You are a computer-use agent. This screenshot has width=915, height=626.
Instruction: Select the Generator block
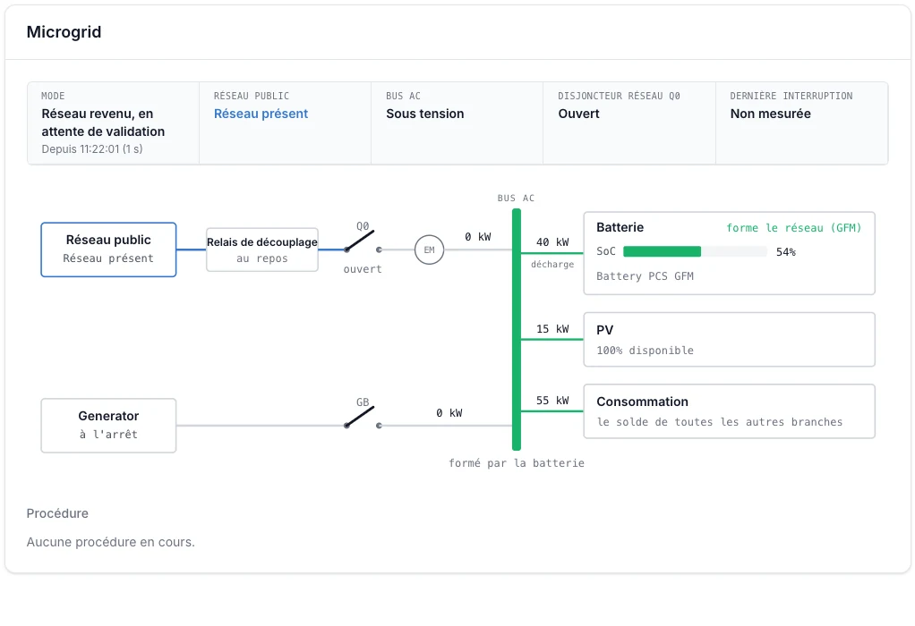tap(108, 426)
